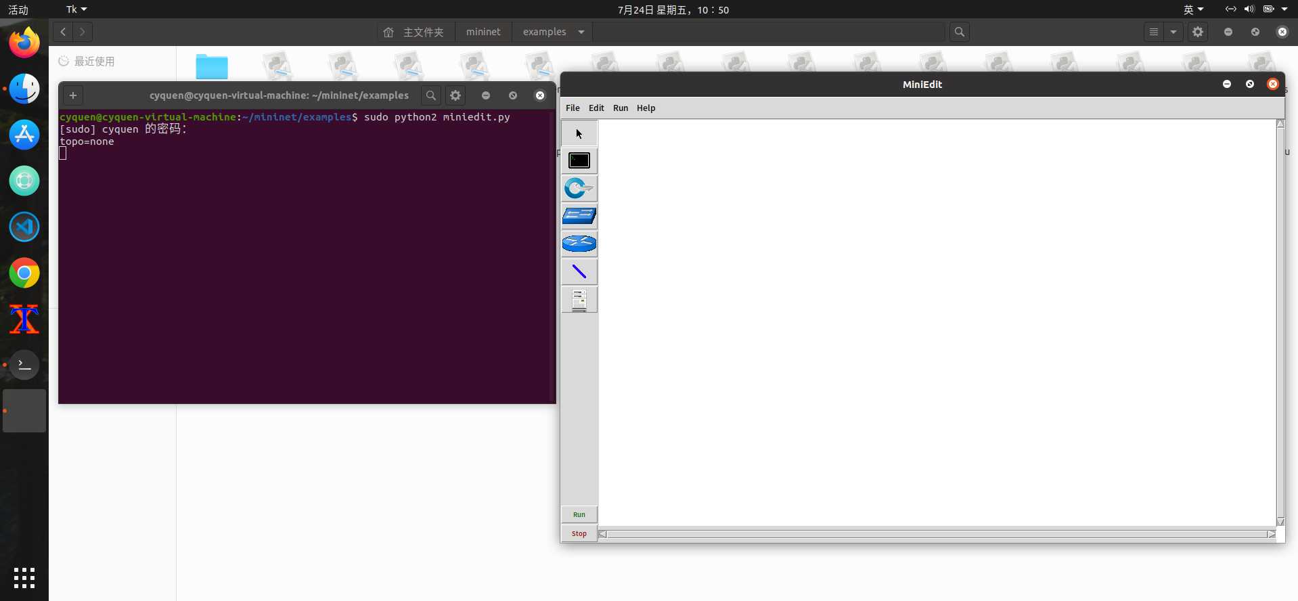Open the Terminal dock icon
This screenshot has height=601, width=1298.
[24, 365]
